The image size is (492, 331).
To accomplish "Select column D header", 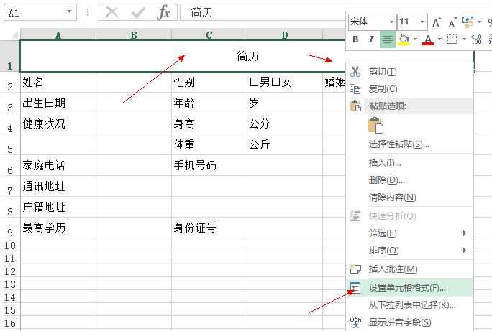I will pos(285,34).
